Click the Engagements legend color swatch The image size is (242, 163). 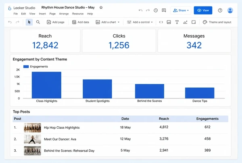tap(26, 67)
